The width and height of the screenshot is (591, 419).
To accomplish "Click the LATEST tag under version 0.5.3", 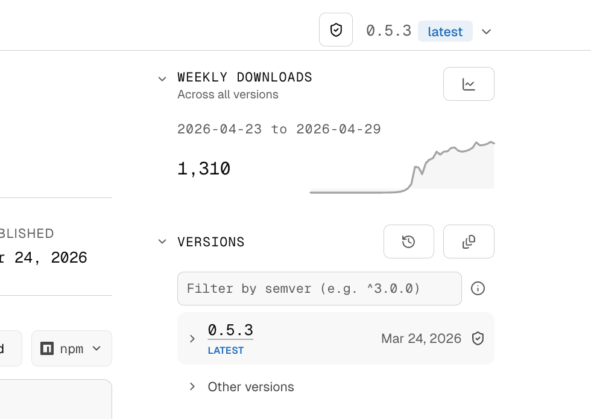I will [x=227, y=350].
